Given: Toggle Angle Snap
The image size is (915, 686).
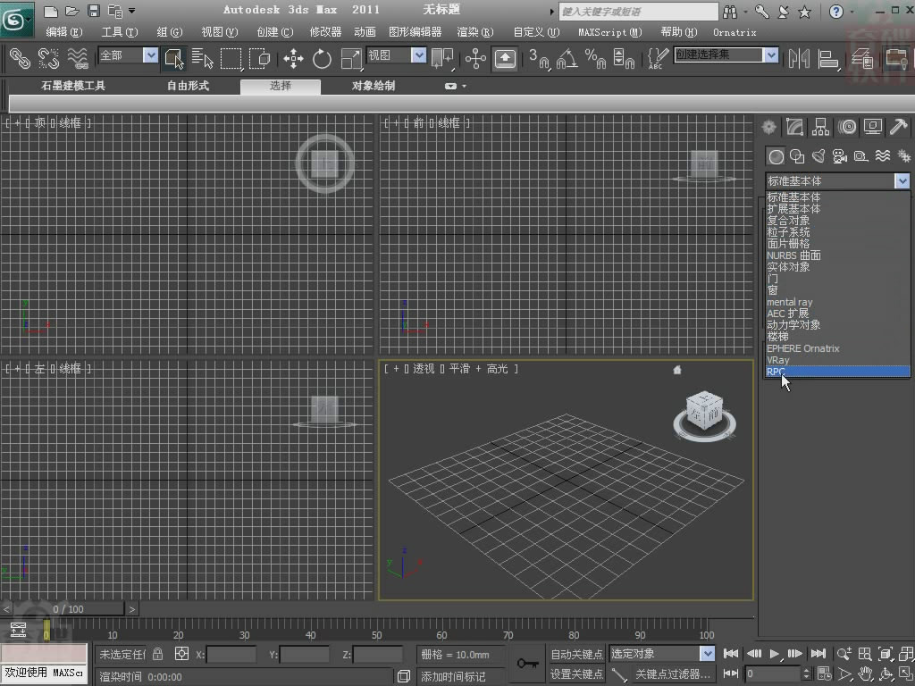Looking at the screenshot, I should pos(567,58).
